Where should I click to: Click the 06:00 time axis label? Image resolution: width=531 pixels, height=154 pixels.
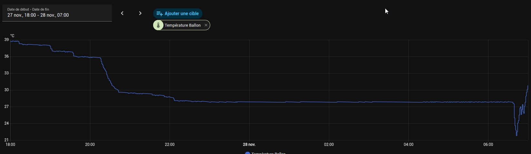tap(488, 145)
